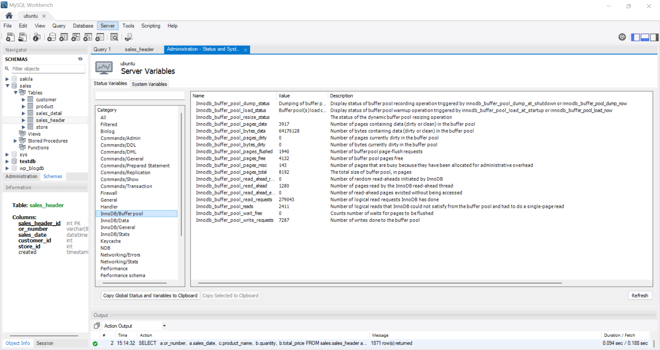Open the Scripting menu
The height and width of the screenshot is (350, 660).
pyautogui.click(x=151, y=26)
